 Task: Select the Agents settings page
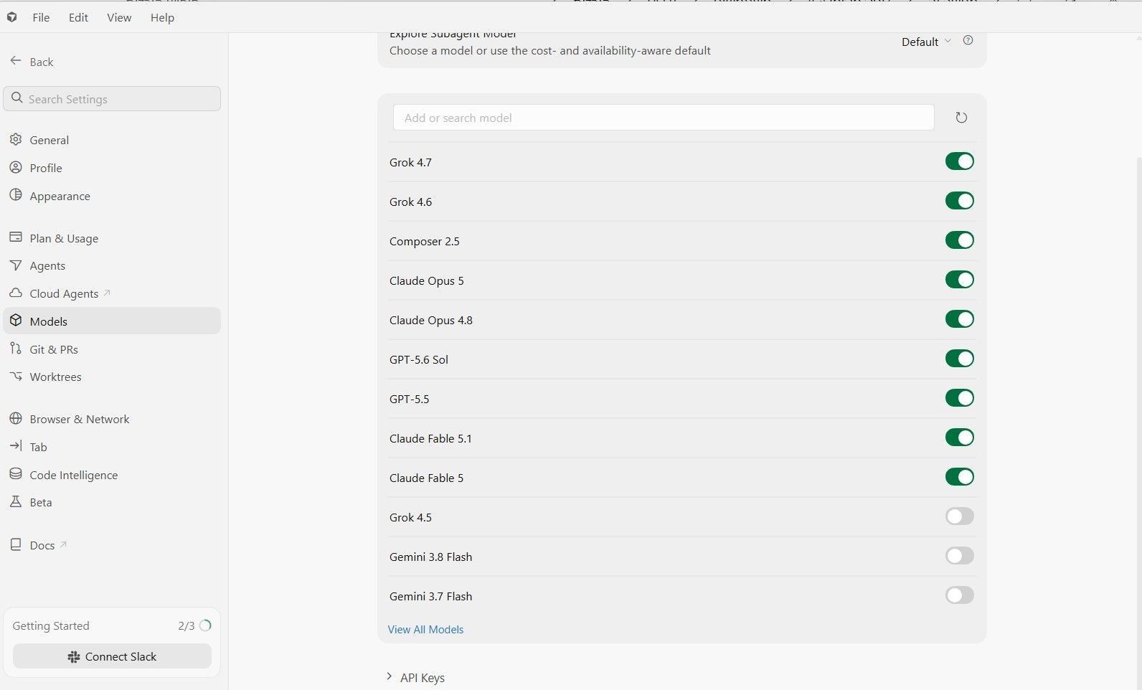[112, 265]
